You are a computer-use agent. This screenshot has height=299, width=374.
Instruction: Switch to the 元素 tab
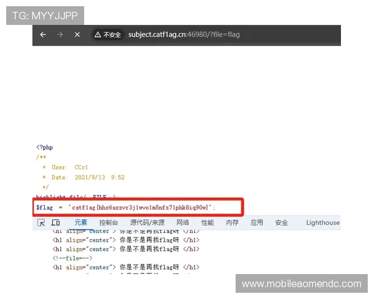click(x=81, y=222)
